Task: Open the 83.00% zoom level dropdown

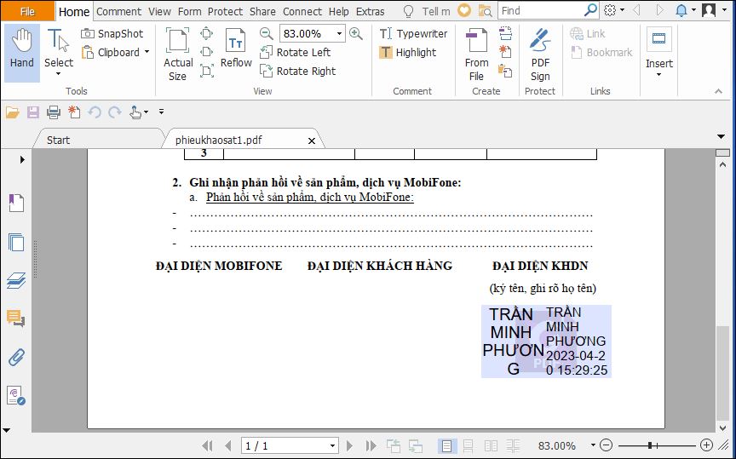Action: (x=339, y=34)
